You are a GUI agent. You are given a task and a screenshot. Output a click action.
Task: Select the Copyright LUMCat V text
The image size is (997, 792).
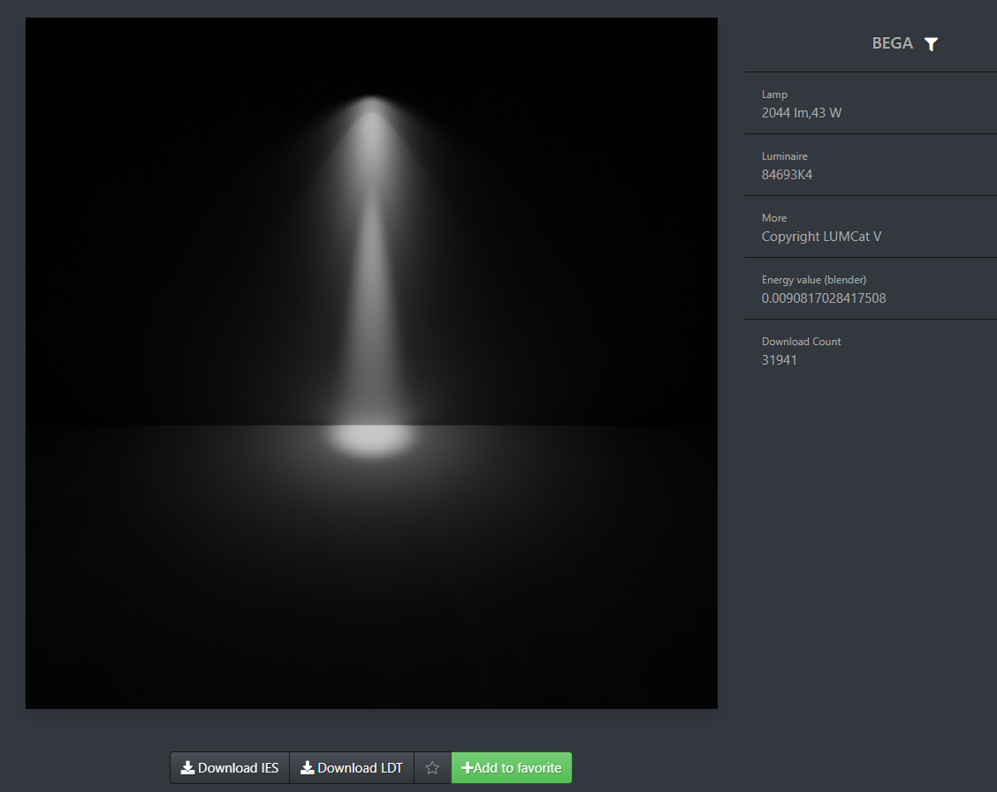tap(821, 237)
